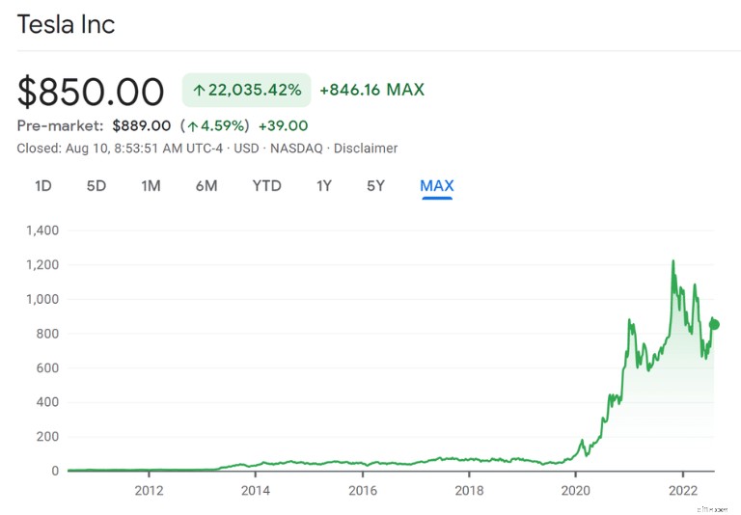Select the 1D time range tab

pyautogui.click(x=43, y=186)
